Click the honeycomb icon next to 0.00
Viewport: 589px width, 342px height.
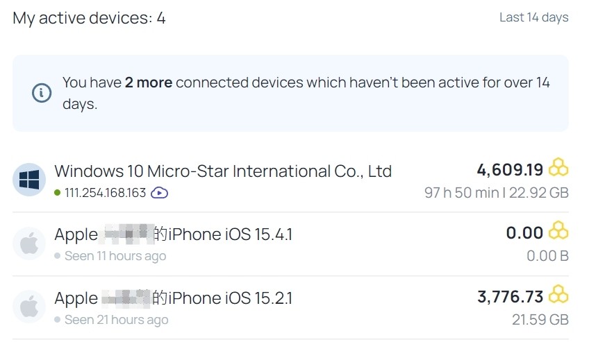pos(558,230)
